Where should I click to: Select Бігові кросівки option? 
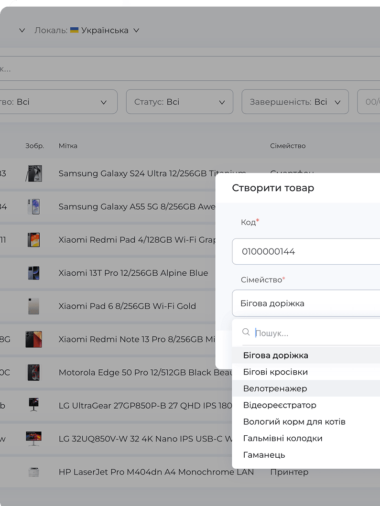[x=306, y=372]
